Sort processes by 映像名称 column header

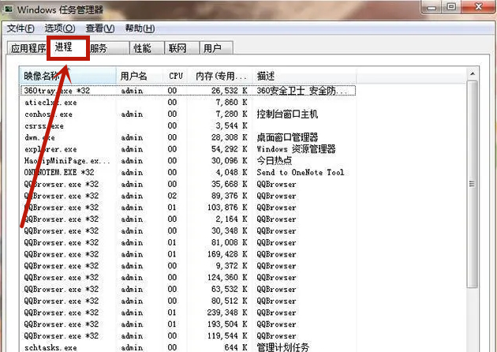tap(67, 76)
